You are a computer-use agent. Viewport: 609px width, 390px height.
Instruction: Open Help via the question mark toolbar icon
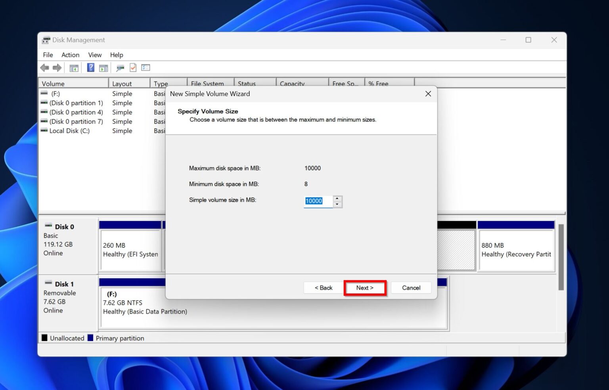[x=90, y=67]
